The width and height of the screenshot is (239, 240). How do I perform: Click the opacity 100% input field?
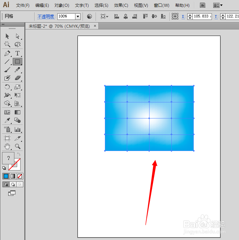pos(66,16)
